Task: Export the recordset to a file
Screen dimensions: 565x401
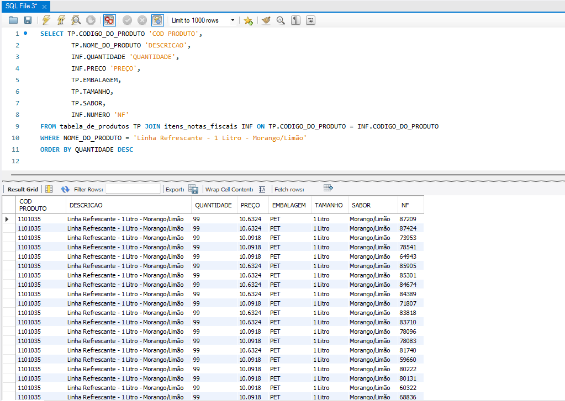Action: click(x=193, y=189)
